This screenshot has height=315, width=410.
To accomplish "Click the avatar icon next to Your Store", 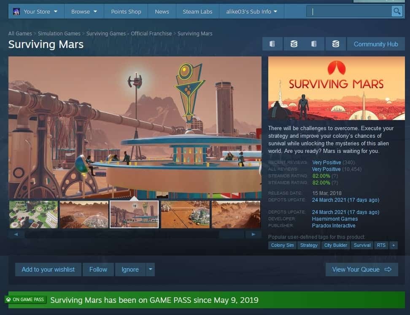I will click(16, 11).
